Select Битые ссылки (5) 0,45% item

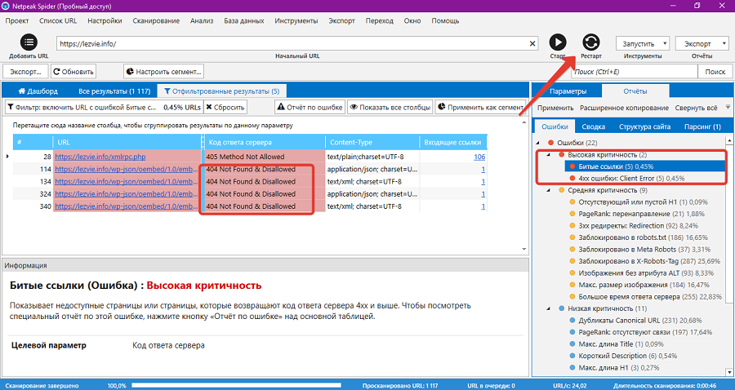click(x=616, y=166)
